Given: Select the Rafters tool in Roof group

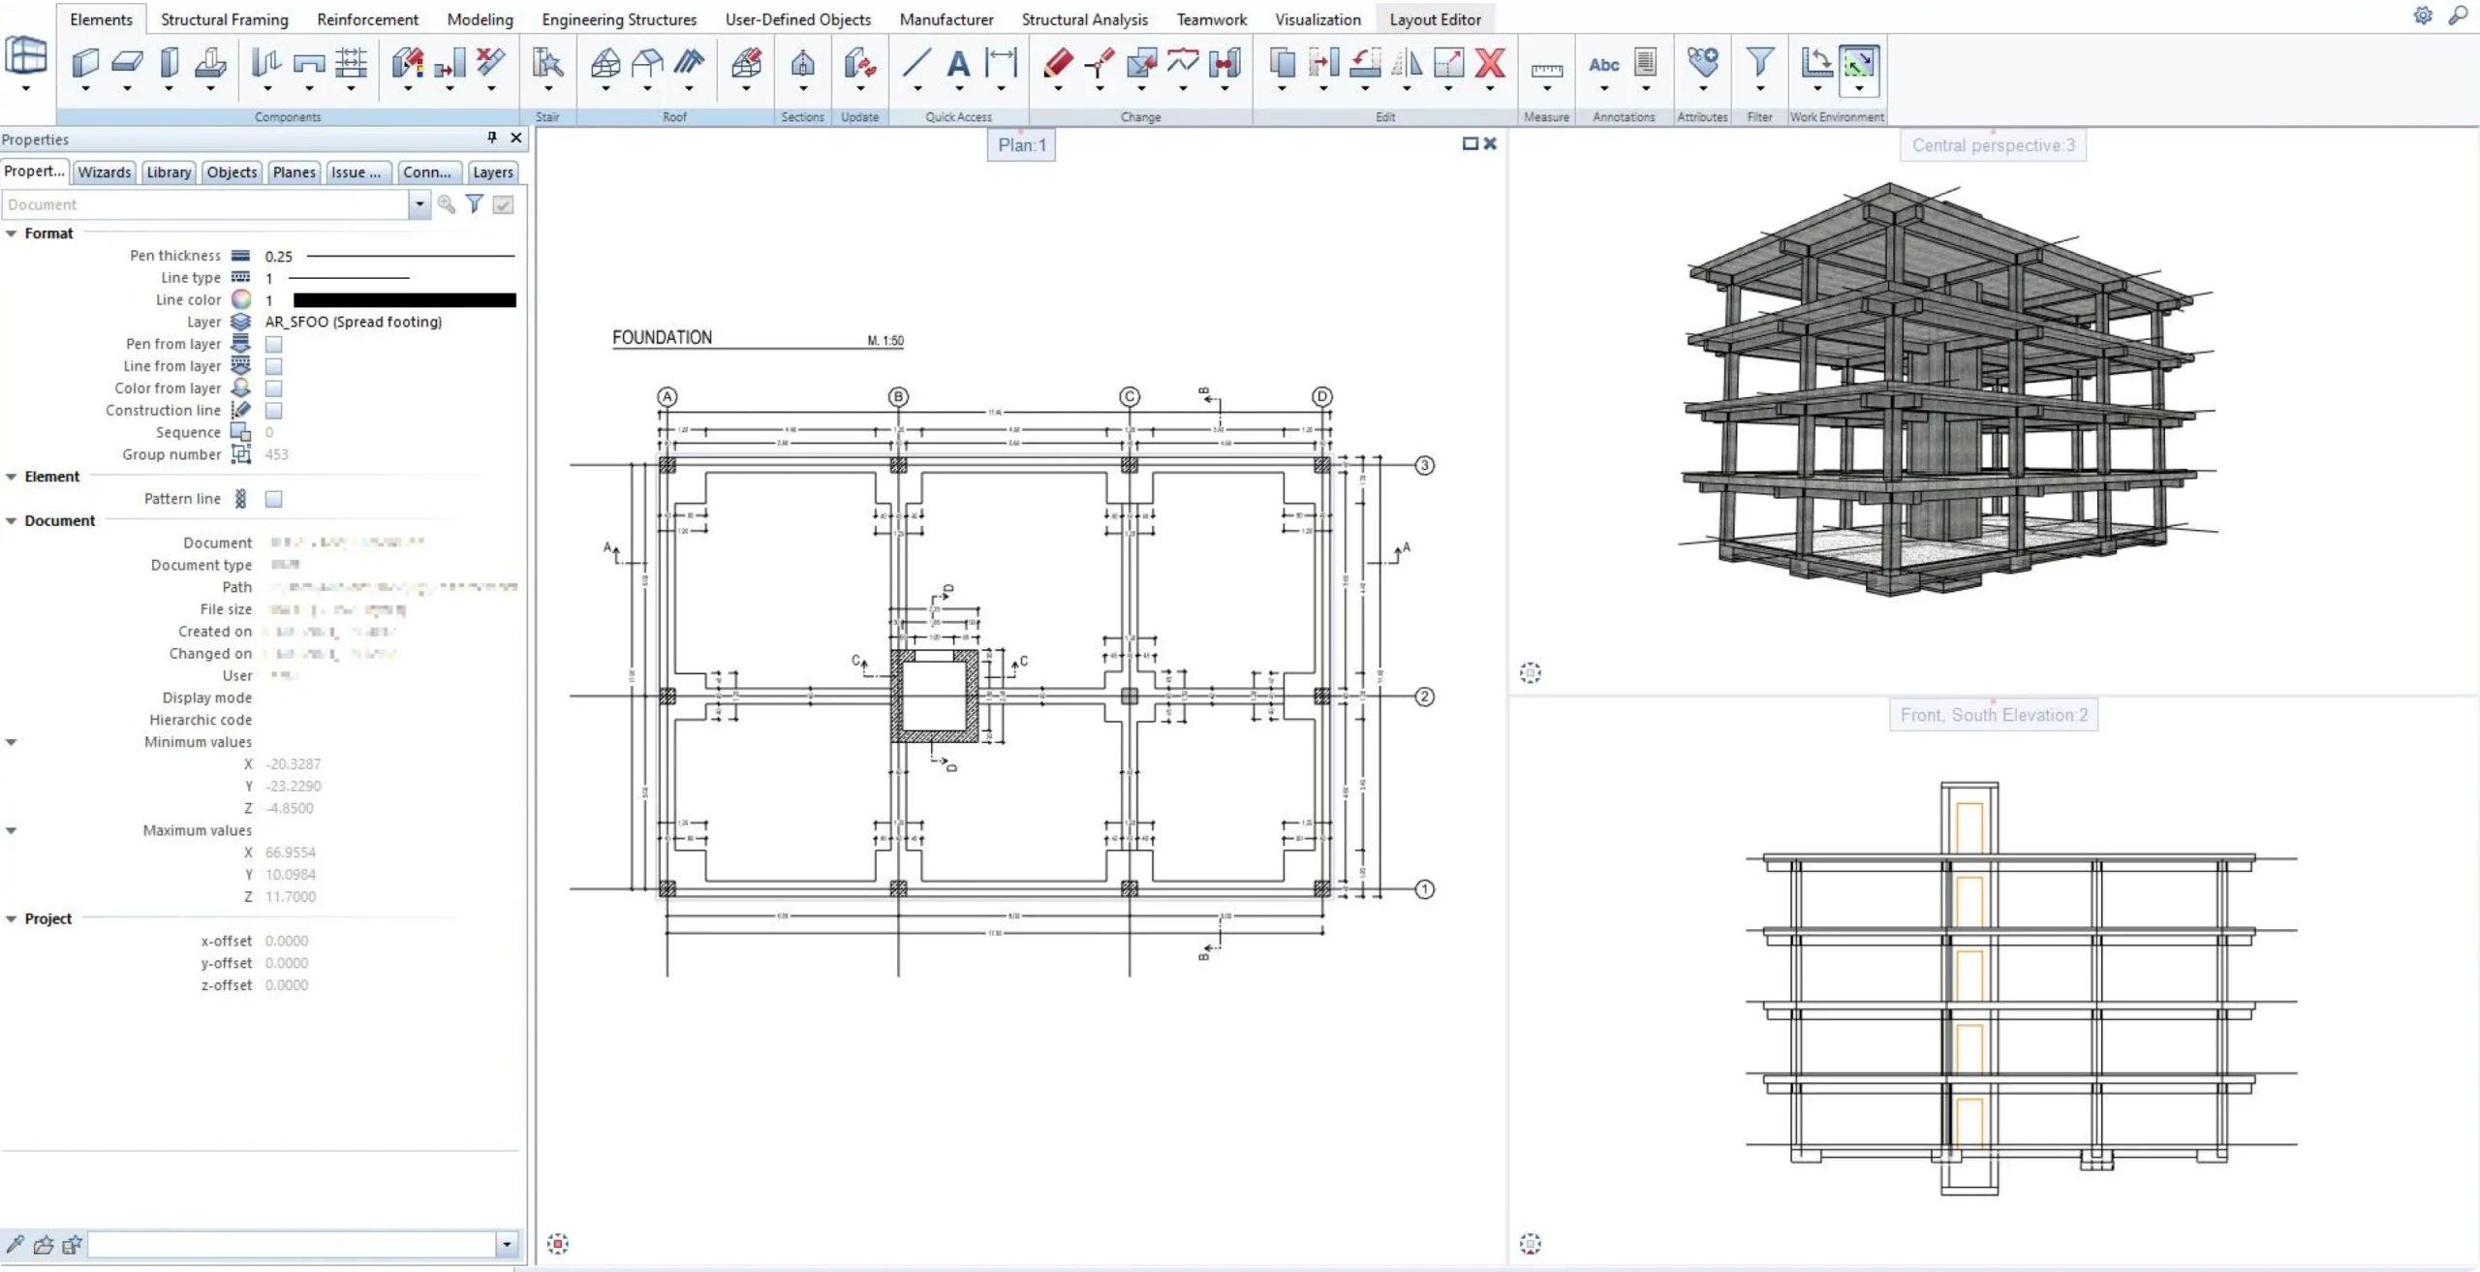Looking at the screenshot, I should pos(689,63).
